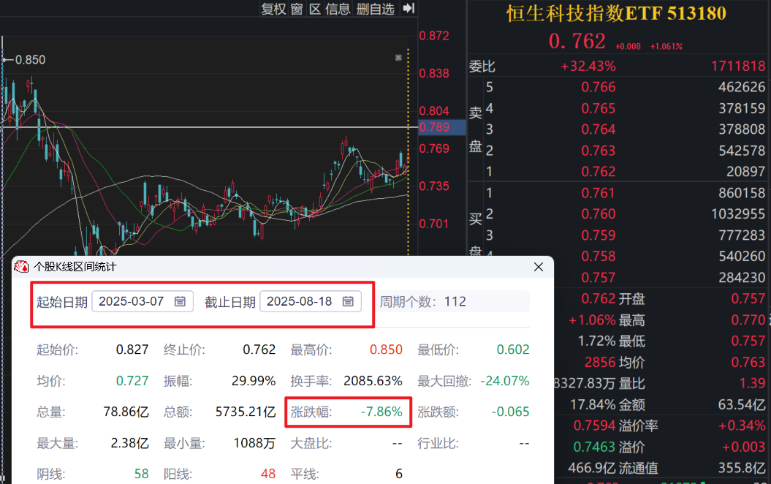Click the 最低价 value 0.602
This screenshot has height=484, width=771.
pos(513,349)
